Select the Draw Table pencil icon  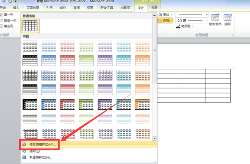click(x=215, y=17)
